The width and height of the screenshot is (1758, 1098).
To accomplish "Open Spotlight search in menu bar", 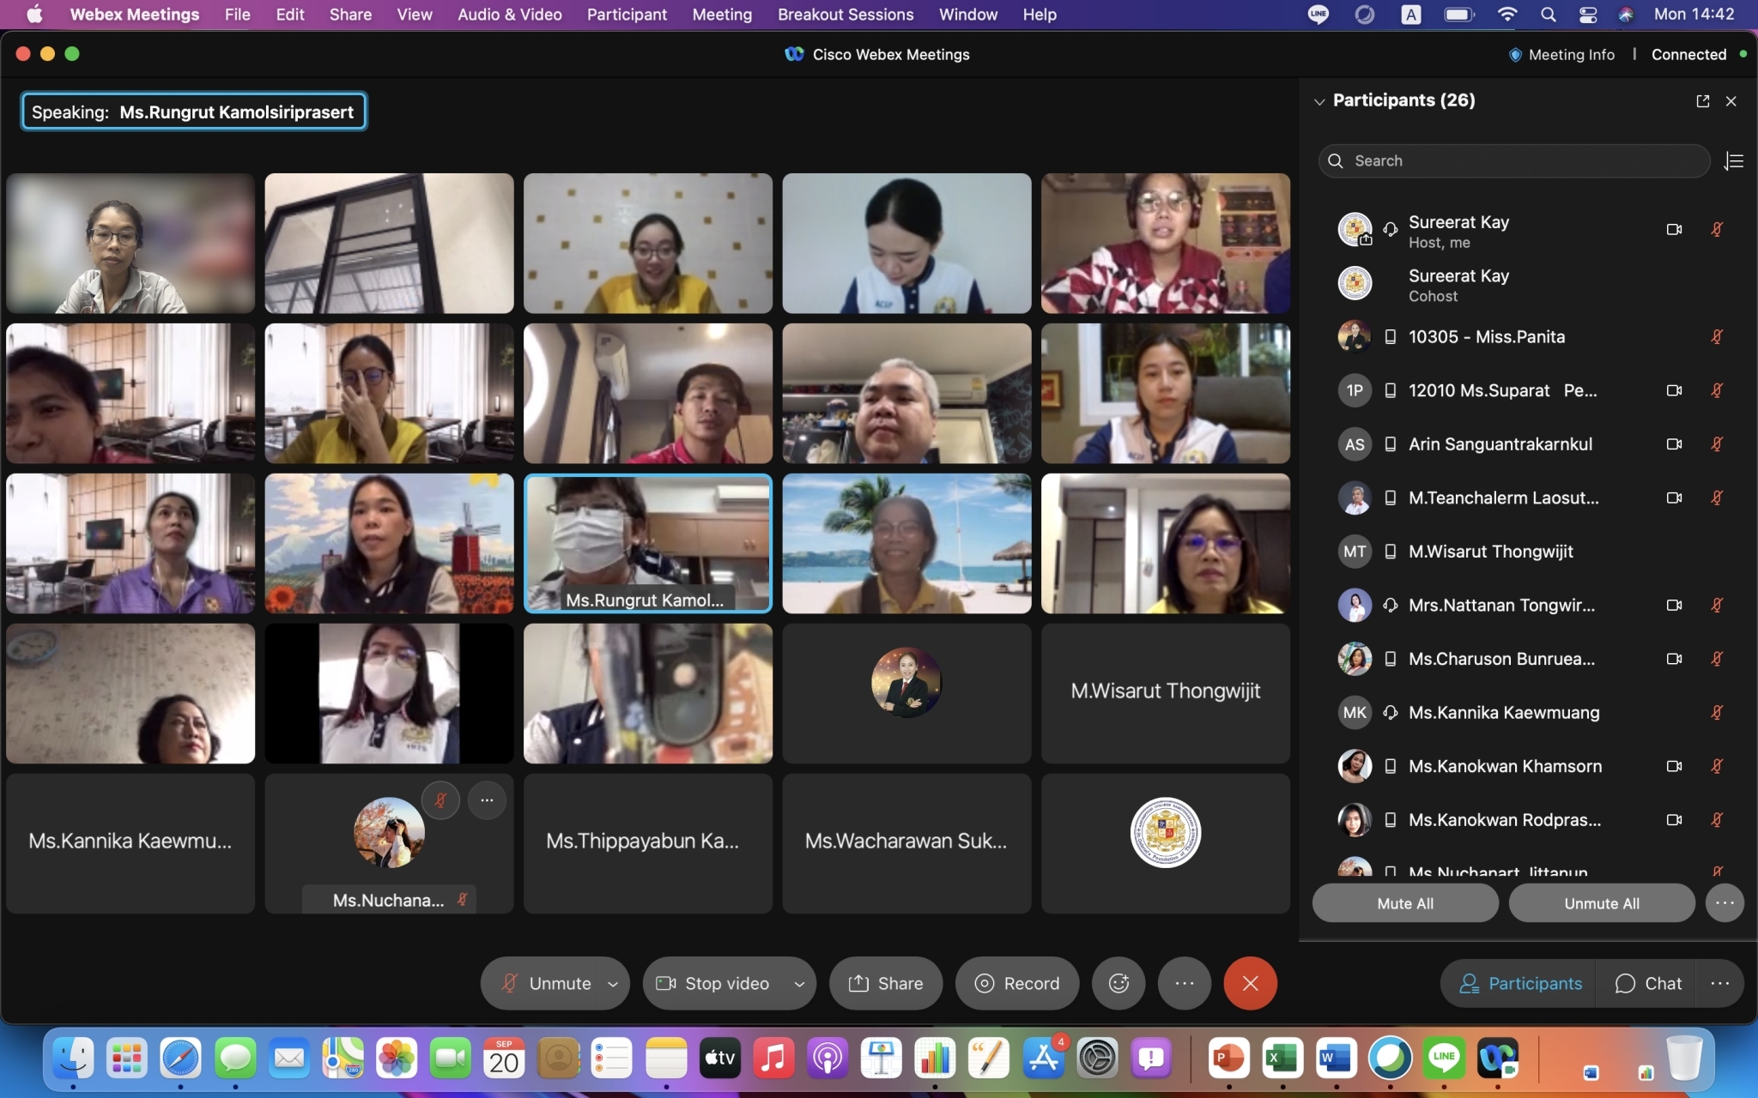I will 1548,15.
